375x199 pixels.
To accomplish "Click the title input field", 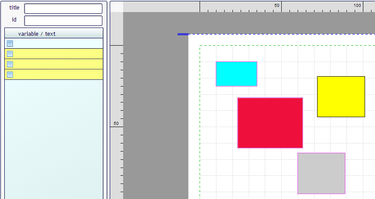I will (x=64, y=9).
